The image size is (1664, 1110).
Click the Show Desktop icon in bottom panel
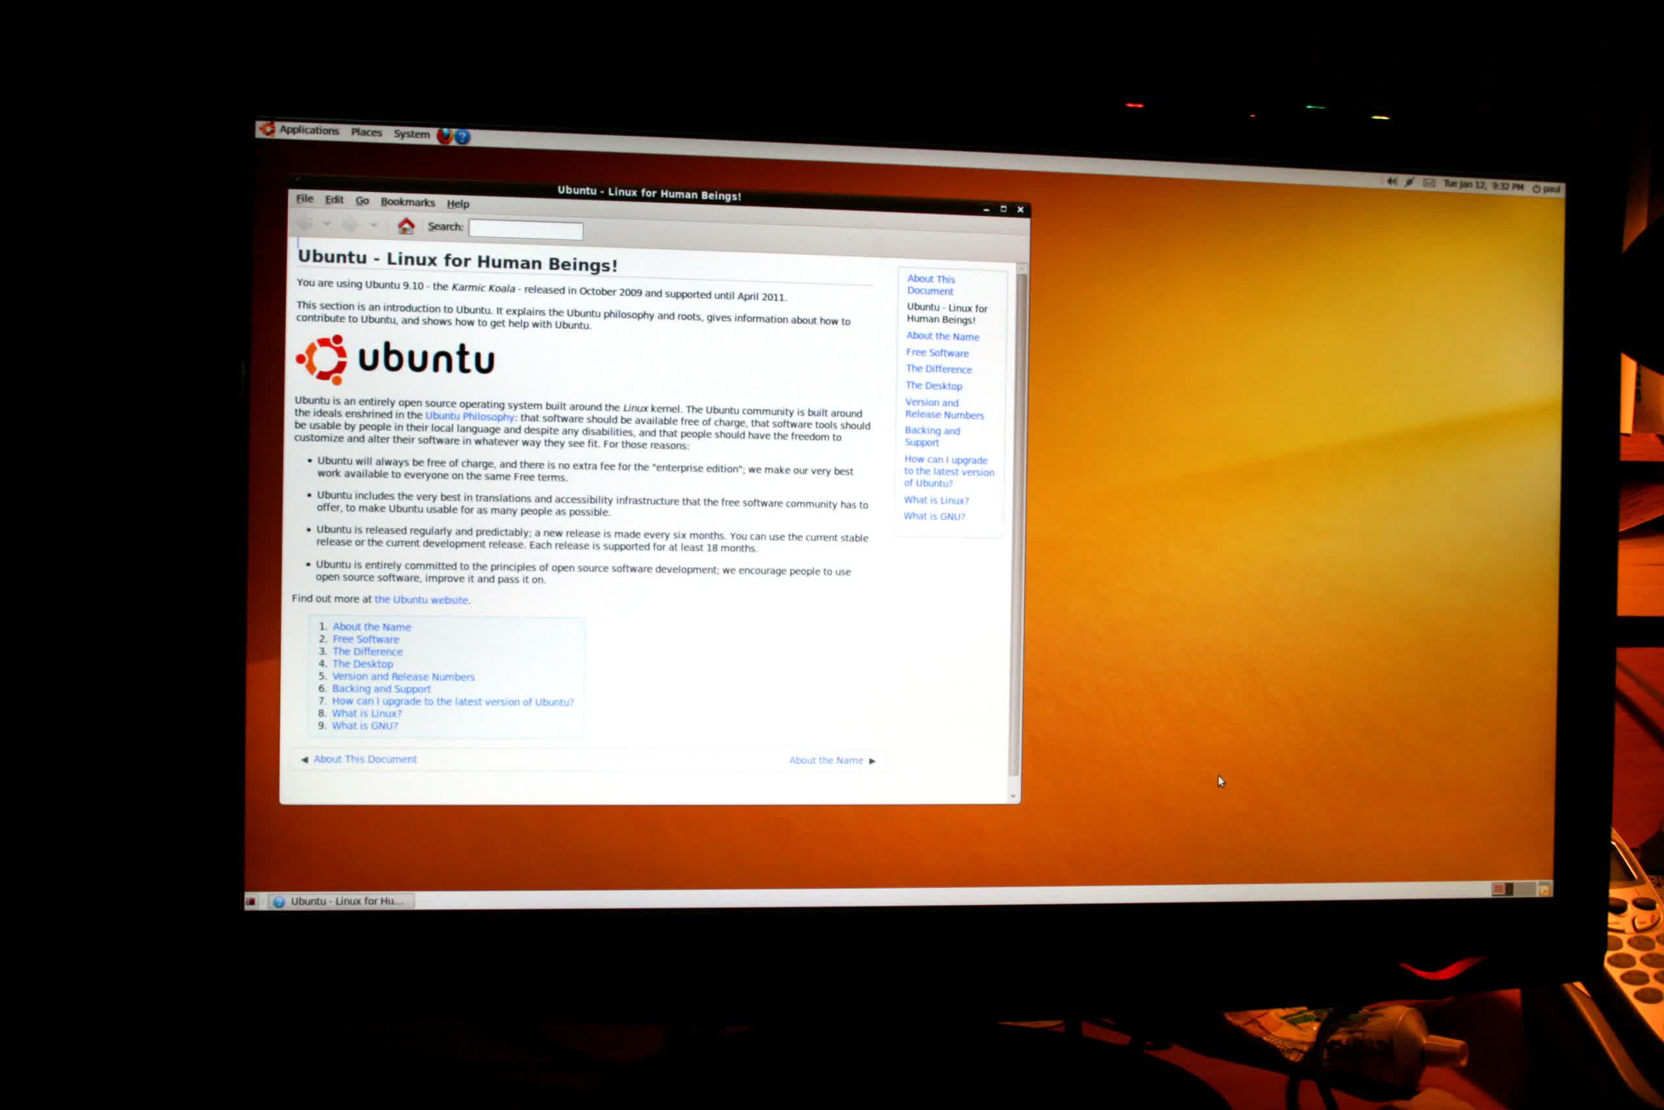tap(250, 901)
